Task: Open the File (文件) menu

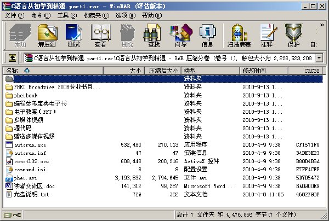Action: (x=14, y=15)
